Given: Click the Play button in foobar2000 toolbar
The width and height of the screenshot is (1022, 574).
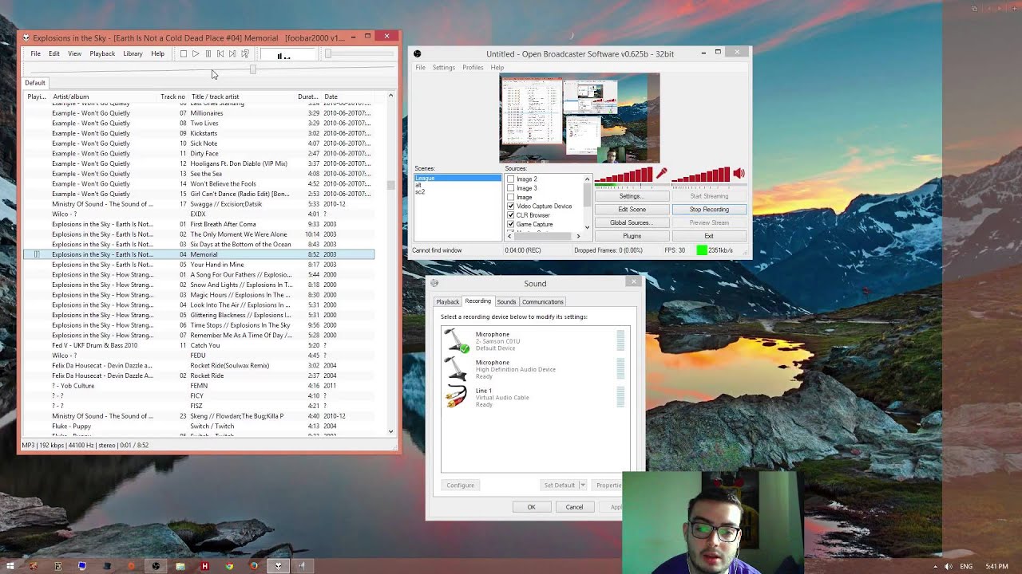Looking at the screenshot, I should click(x=196, y=54).
